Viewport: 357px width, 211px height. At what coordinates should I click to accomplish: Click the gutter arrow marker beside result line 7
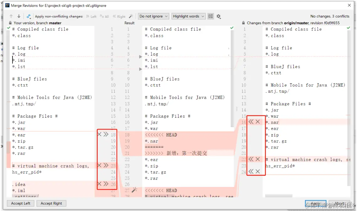[x=141, y=69]
